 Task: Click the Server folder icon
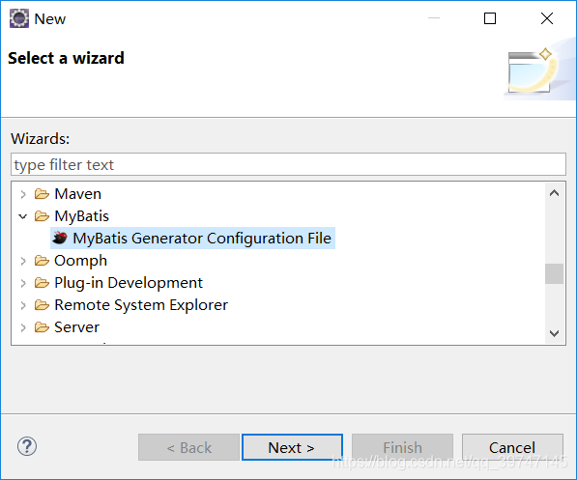tap(42, 327)
